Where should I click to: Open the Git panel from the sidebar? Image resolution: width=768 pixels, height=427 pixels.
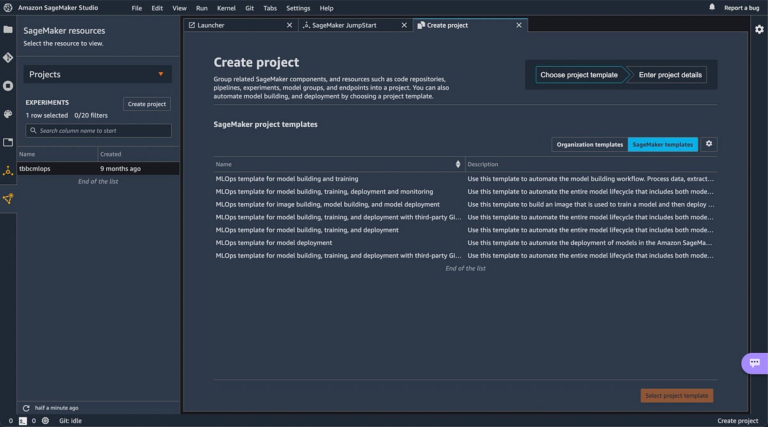click(x=8, y=57)
